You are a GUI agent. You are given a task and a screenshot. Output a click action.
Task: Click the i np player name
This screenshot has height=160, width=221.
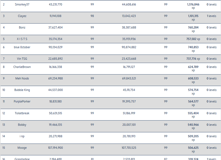click(x=22, y=136)
